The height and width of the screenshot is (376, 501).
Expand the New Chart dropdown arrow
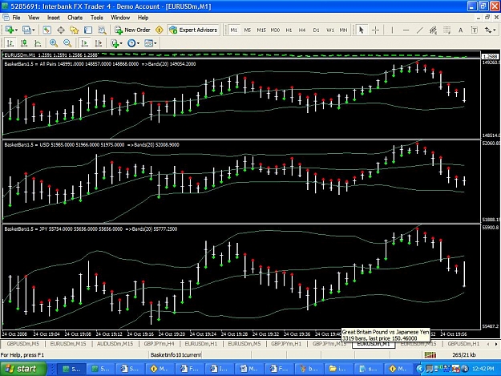click(16, 30)
